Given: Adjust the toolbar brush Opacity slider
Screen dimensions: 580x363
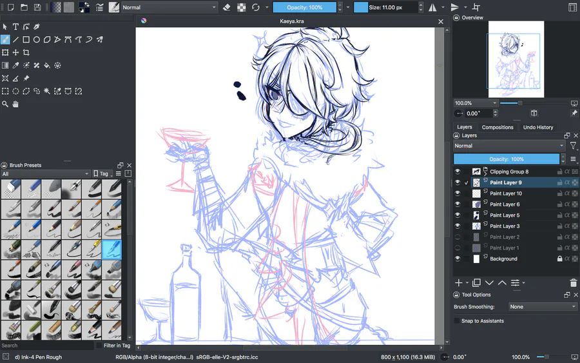Looking at the screenshot, I should pyautogui.click(x=305, y=7).
